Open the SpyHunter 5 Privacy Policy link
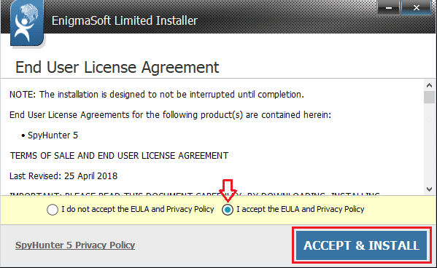Screen dimensions: 437x268 click(75, 245)
